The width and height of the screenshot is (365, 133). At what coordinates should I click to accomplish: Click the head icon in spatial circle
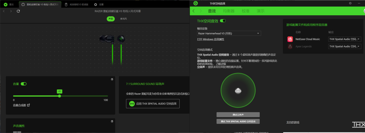tap(238, 91)
